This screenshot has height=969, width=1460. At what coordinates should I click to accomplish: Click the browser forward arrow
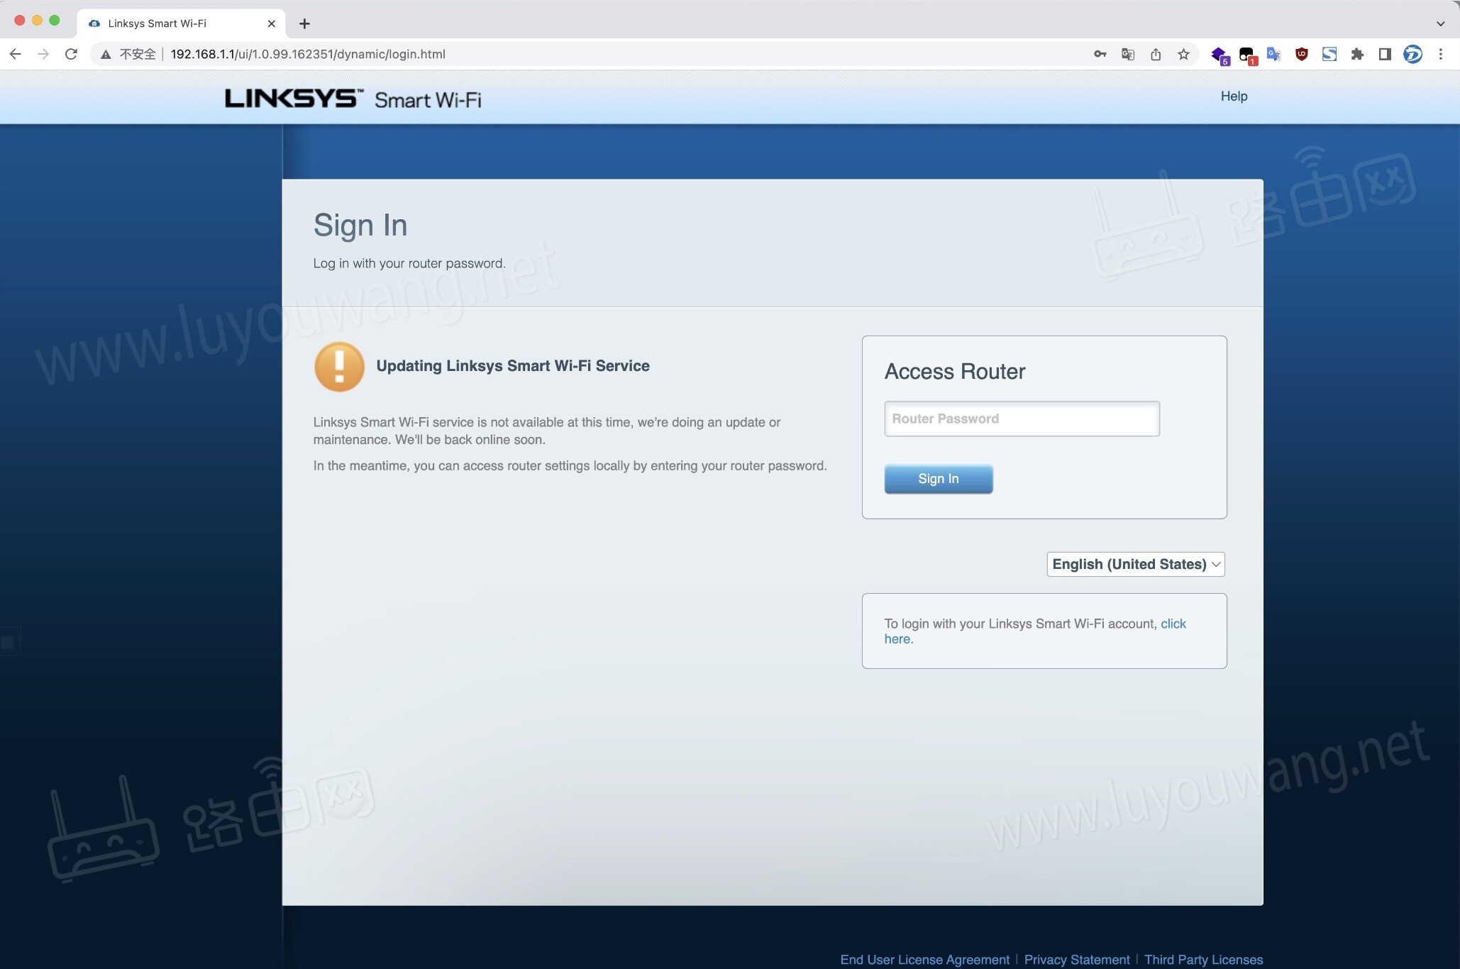click(x=43, y=54)
